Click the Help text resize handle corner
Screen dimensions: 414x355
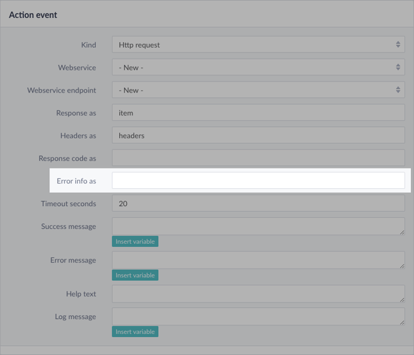[x=402, y=300]
